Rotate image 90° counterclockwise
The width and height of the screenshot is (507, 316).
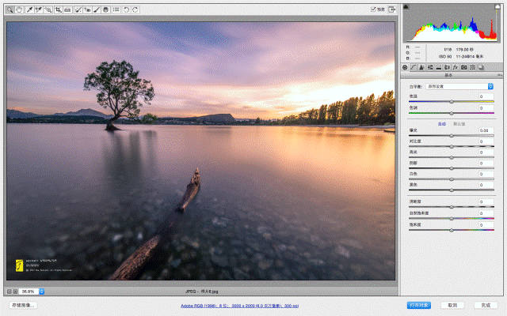[126, 9]
